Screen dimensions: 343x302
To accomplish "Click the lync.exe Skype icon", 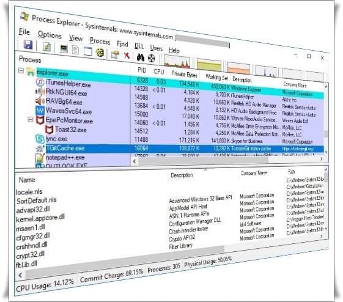I will pyautogui.click(x=40, y=139).
